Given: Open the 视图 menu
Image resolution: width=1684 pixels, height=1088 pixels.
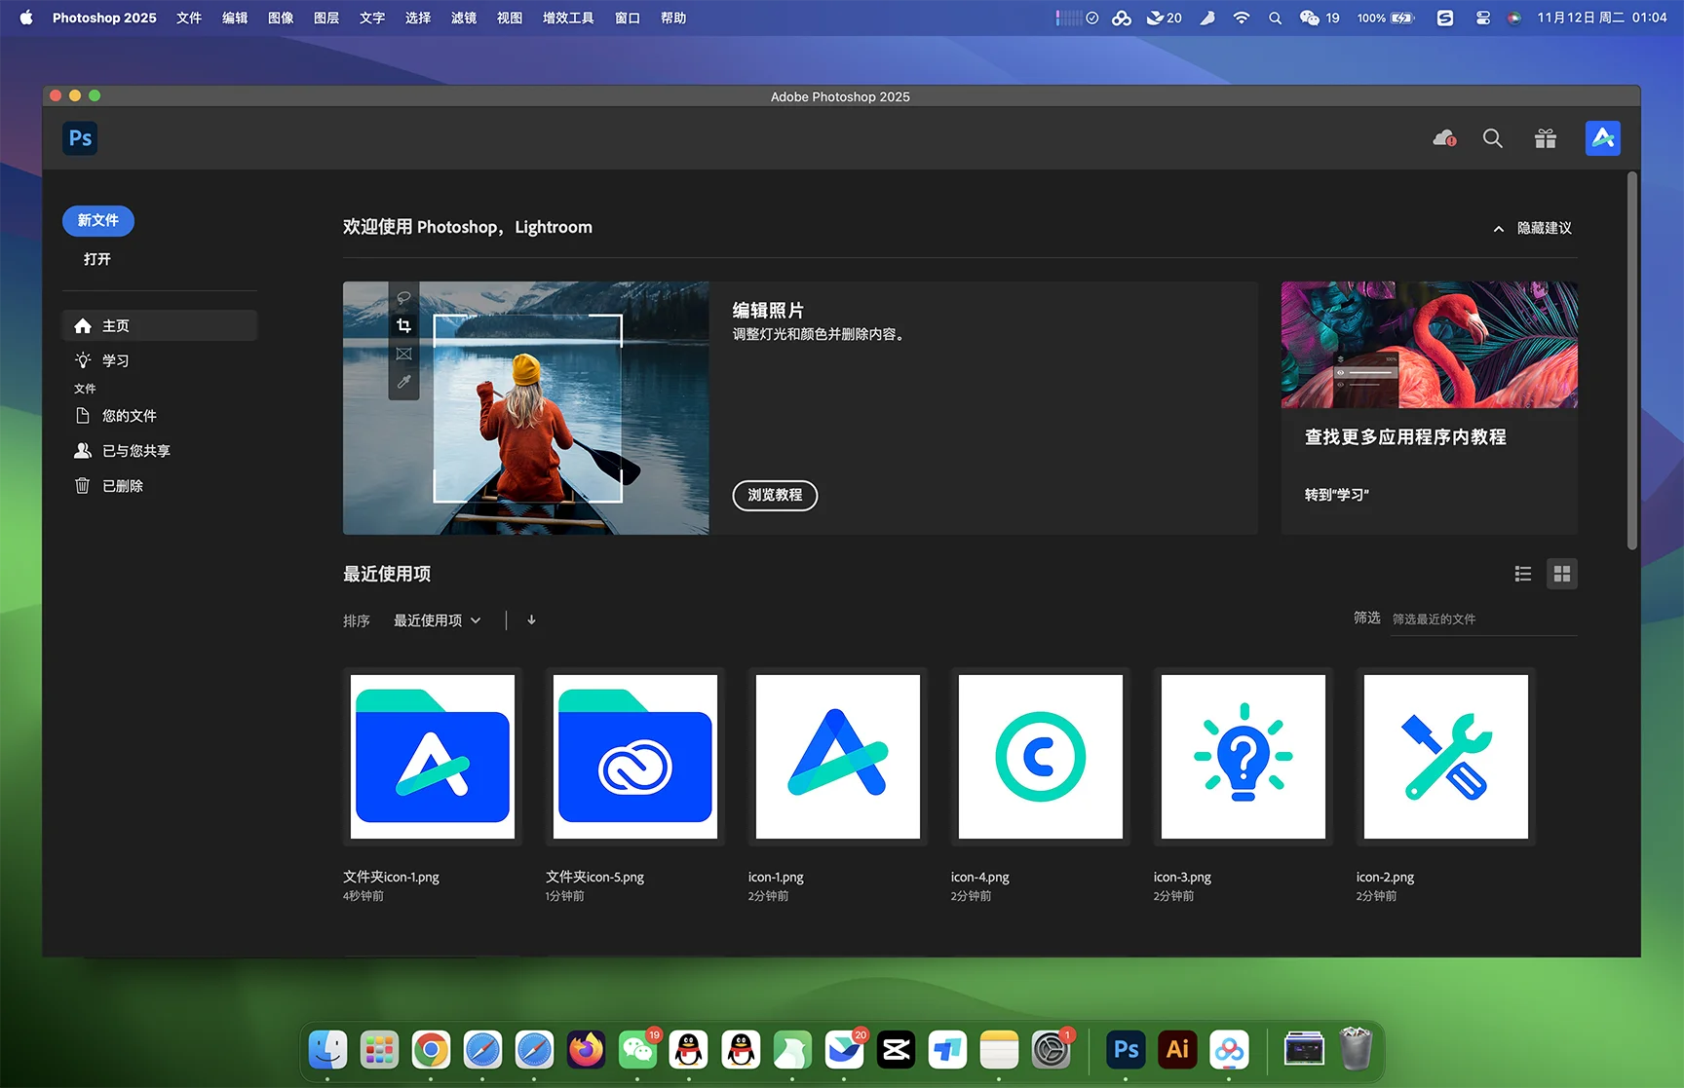Looking at the screenshot, I should pos(510,18).
